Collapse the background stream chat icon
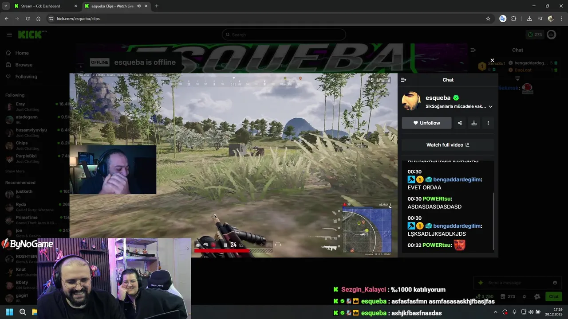Screen dimensions: 568x319 pyautogui.click(x=473, y=50)
